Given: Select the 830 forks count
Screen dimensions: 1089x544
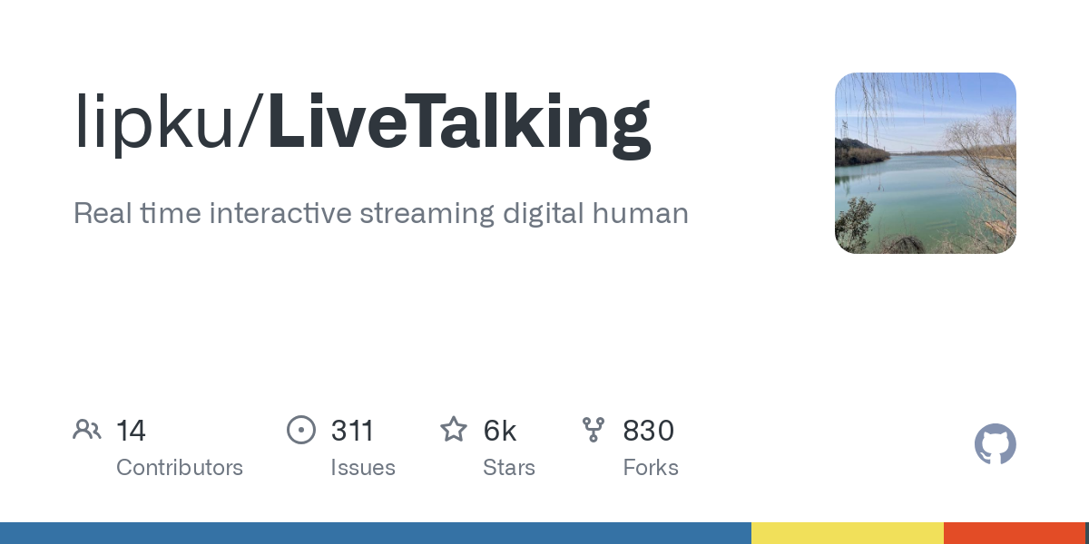Looking at the screenshot, I should (648, 431).
